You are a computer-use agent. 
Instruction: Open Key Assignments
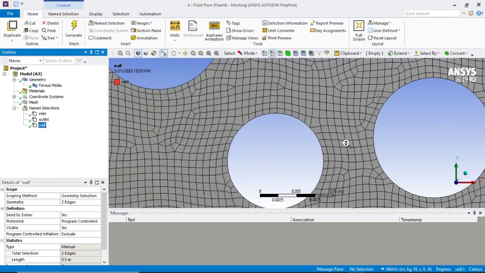click(x=328, y=31)
